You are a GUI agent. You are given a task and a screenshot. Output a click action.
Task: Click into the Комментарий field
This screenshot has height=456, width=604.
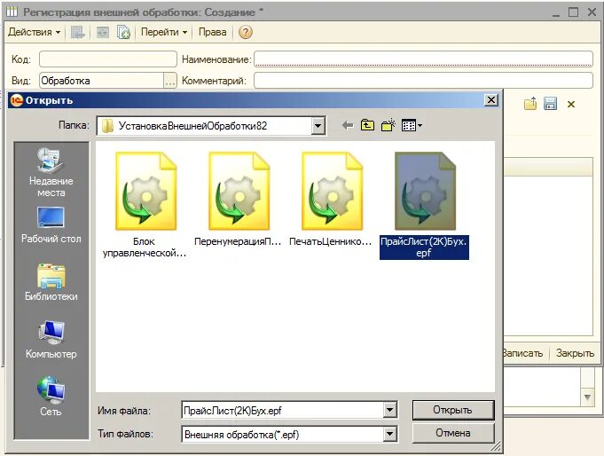[x=423, y=81]
